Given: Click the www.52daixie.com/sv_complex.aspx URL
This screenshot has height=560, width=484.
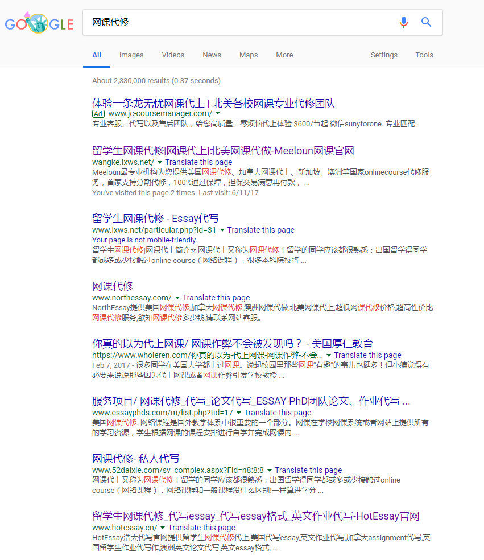Looking at the screenshot, I should pyautogui.click(x=178, y=470).
